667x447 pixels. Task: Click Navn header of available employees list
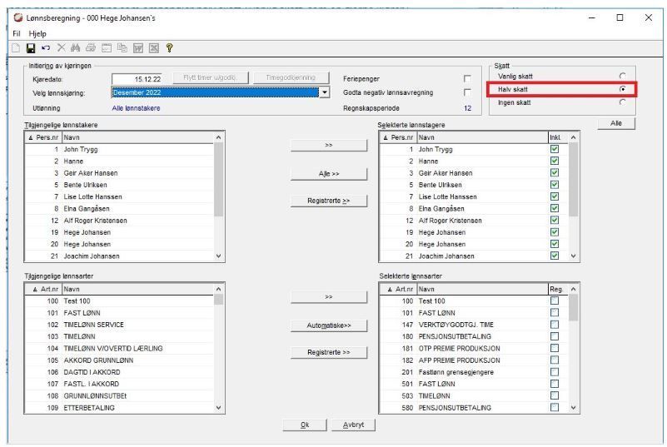[x=138, y=137]
